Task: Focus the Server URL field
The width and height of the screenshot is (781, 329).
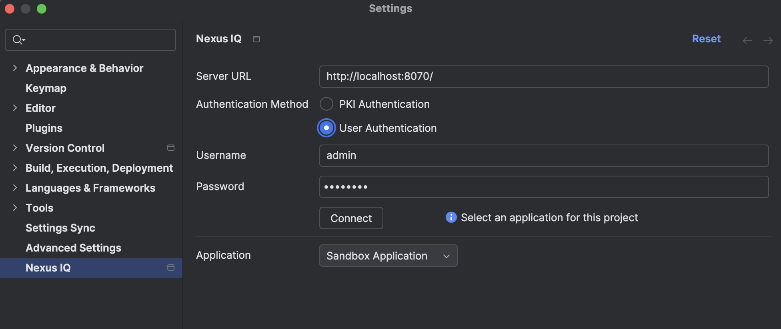Action: 544,77
